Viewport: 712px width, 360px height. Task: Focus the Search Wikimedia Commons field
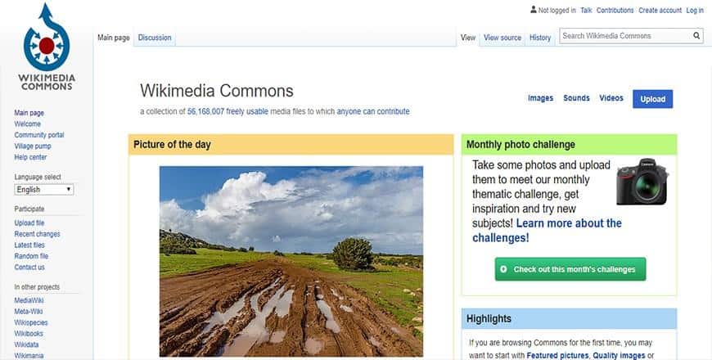tap(625, 36)
